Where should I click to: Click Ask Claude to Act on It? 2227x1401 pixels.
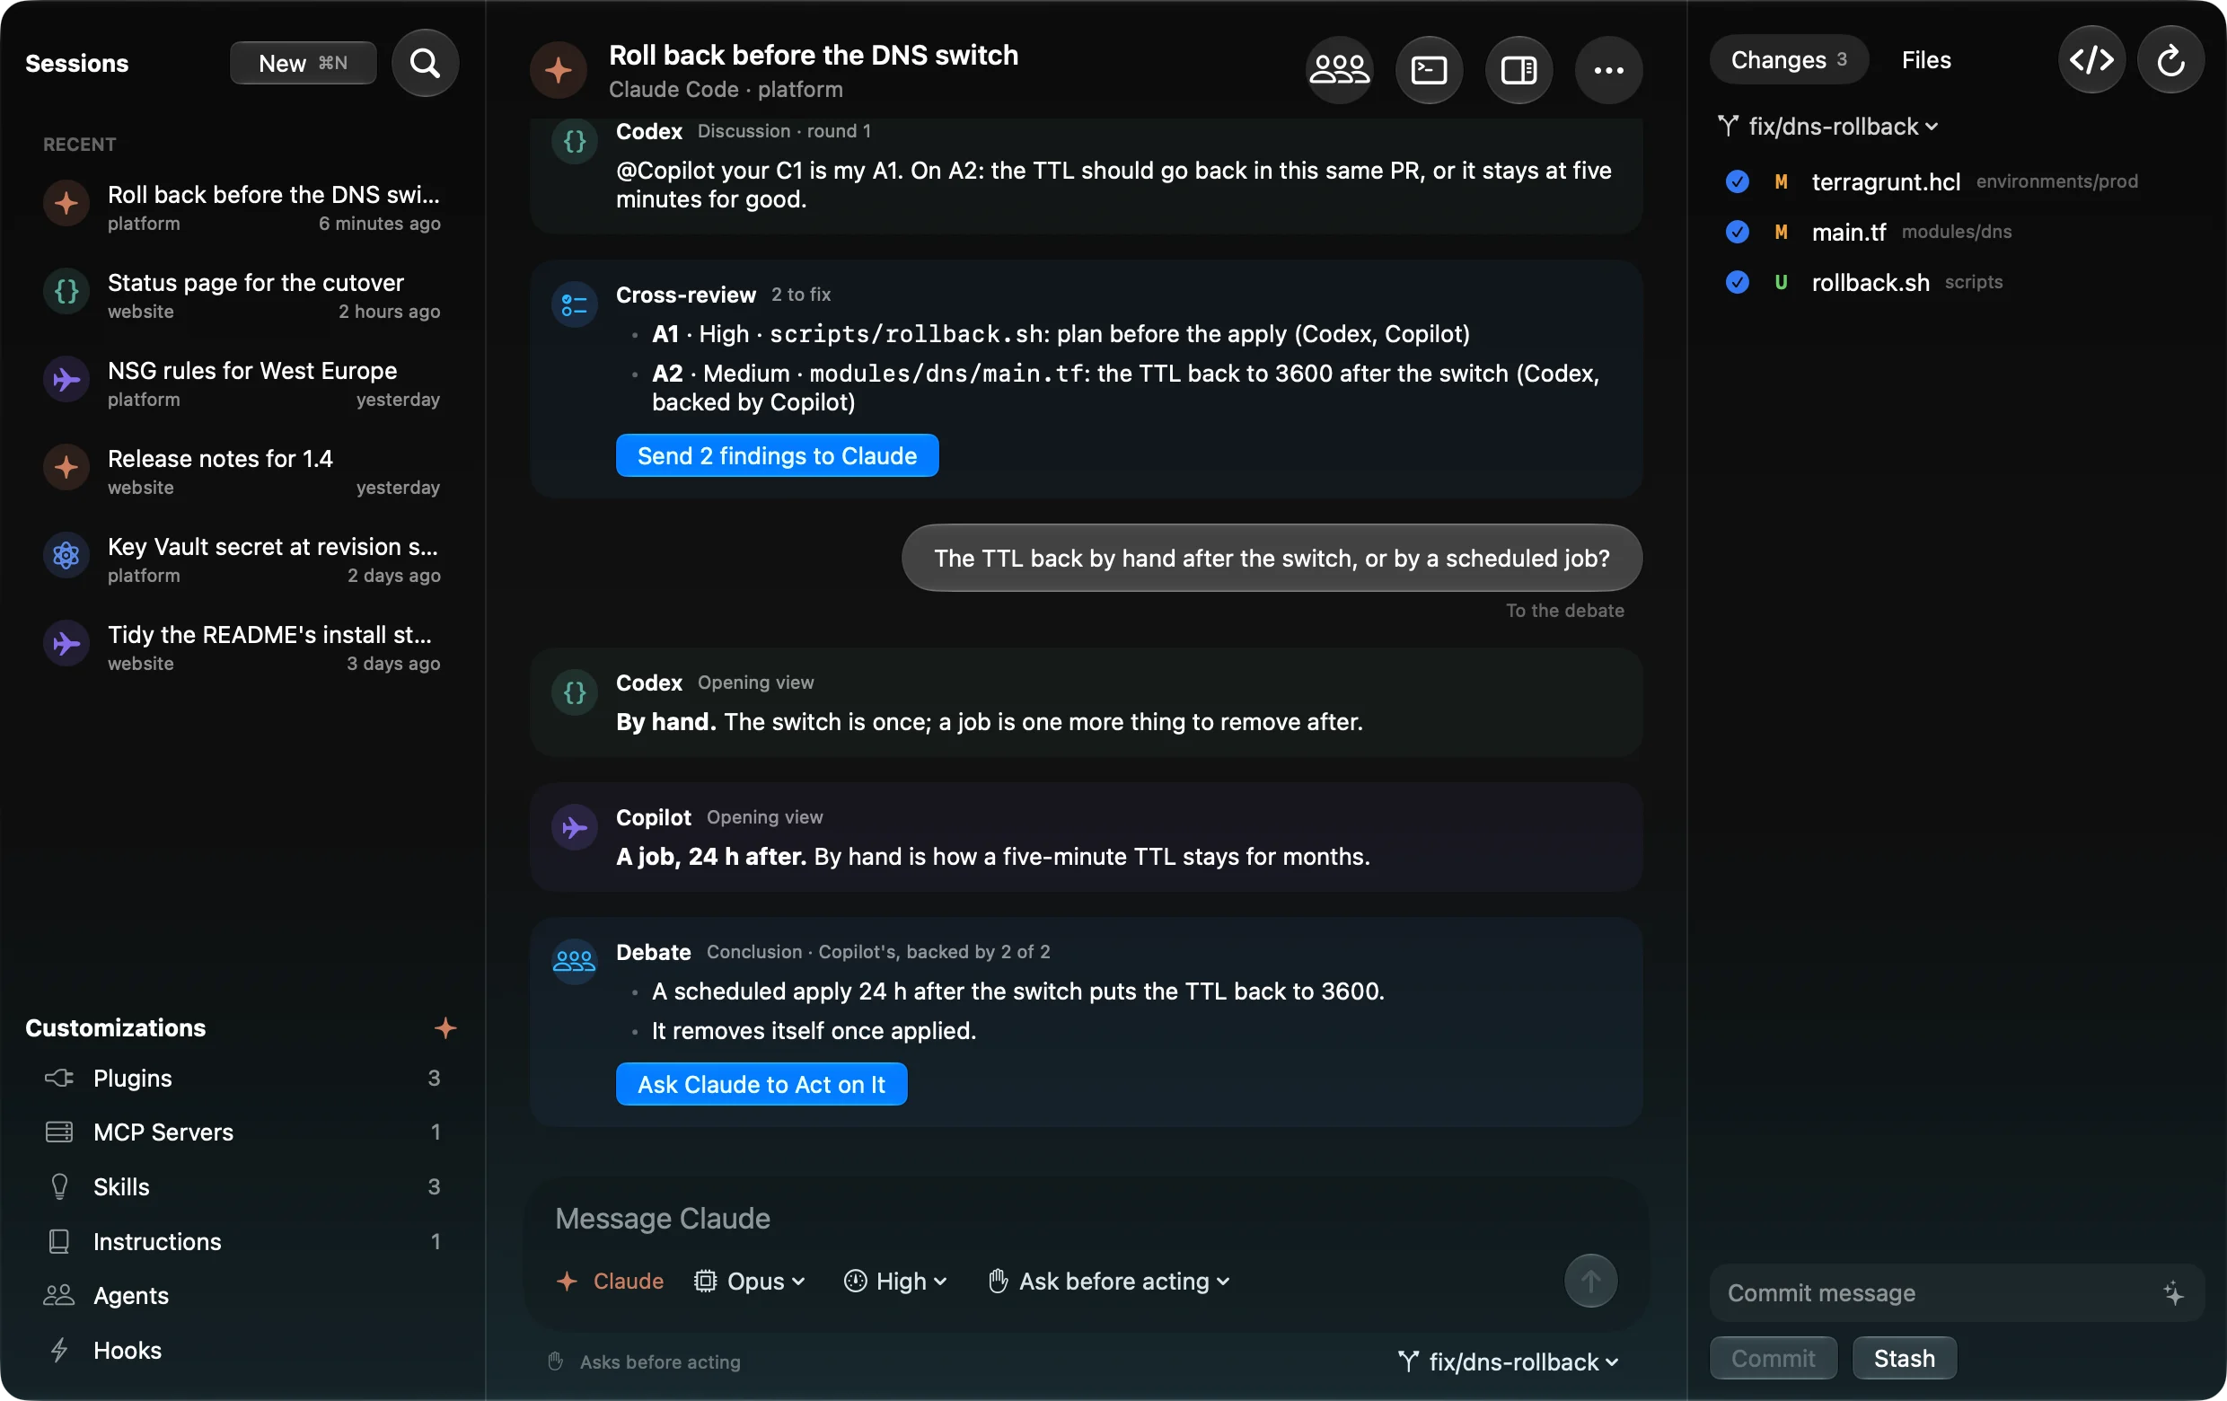point(761,1084)
